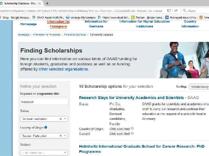Click info icon next to Subject 'Only specified'
Screen dimensions: 209x156
point(132,133)
